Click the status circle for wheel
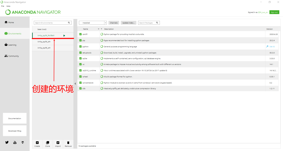This screenshot has width=283, height=151. [x=102, y=76]
